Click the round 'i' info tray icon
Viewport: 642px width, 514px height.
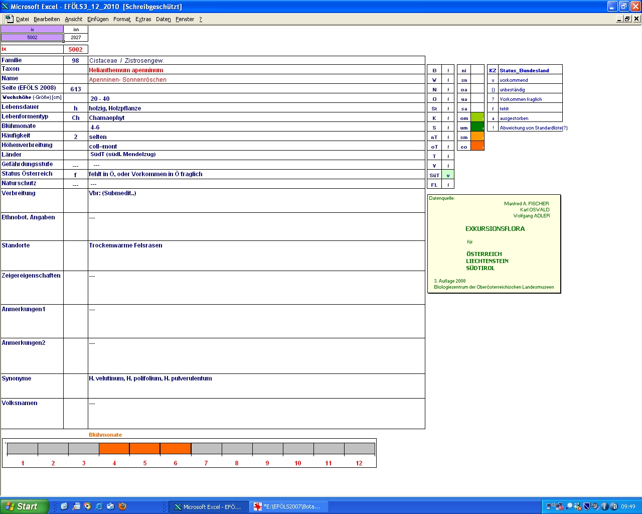pos(604,506)
